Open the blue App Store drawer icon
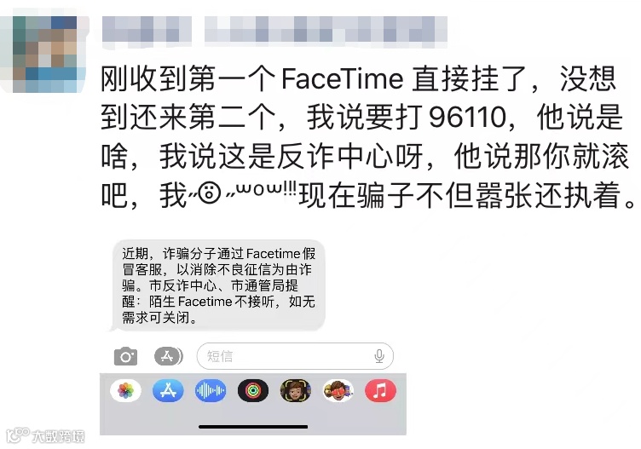 tap(168, 390)
